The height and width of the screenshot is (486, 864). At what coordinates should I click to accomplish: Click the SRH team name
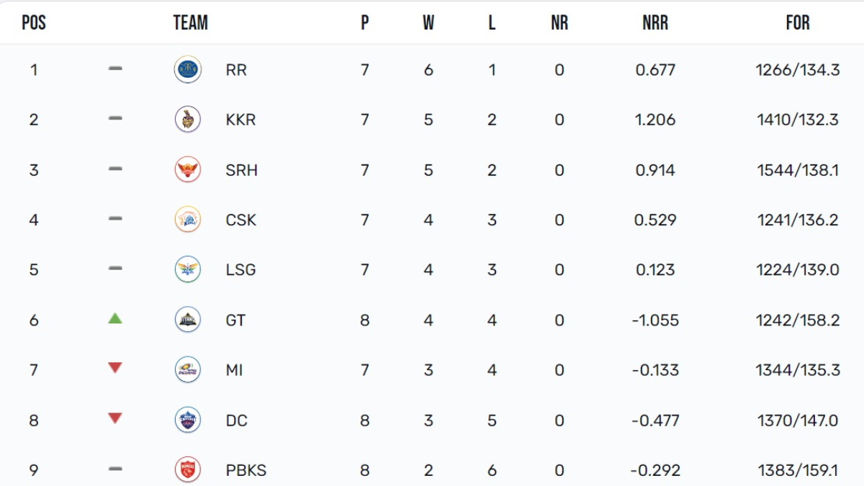coord(241,170)
